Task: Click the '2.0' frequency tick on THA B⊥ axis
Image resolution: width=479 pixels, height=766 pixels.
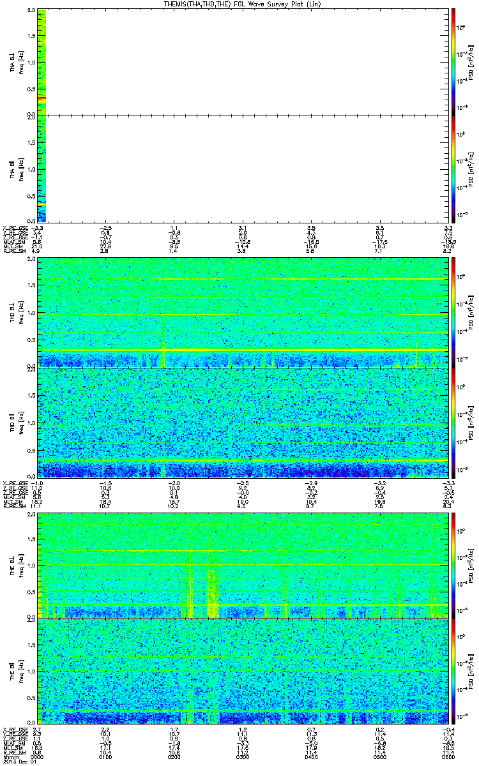Action: [x=32, y=11]
